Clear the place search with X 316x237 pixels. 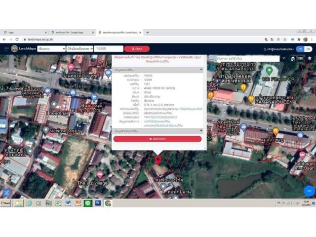284,58
